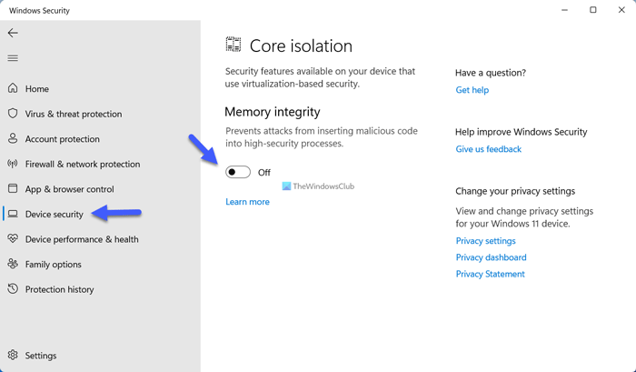
Task: Open the Learn more link
Action: point(247,202)
